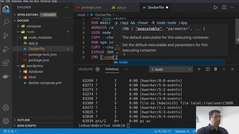Maximize the panel with up chevron

tap(224, 69)
